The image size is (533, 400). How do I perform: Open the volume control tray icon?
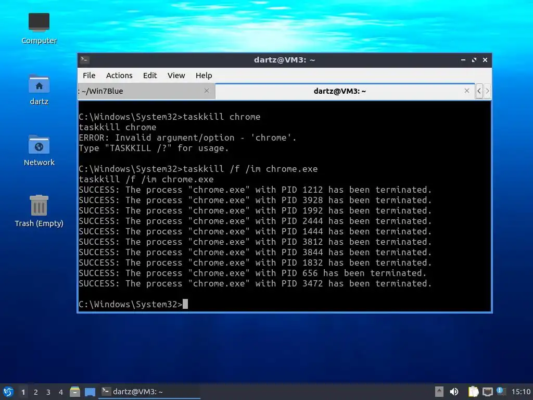point(454,392)
